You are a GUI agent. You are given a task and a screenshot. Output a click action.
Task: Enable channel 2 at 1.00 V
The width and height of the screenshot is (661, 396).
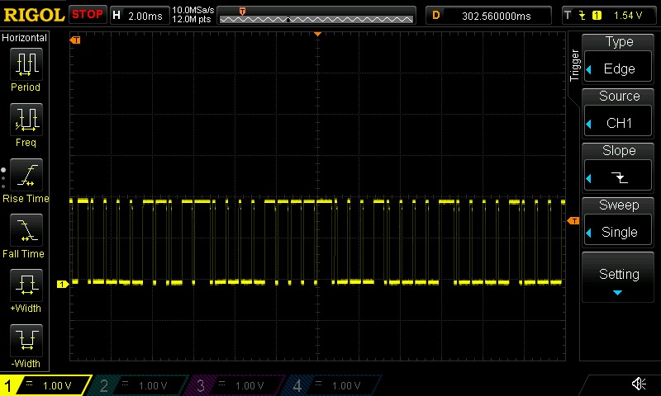coord(139,385)
